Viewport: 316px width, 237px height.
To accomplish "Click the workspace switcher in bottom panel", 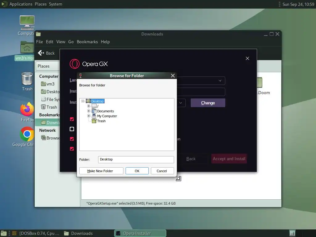I will [x=292, y=233].
